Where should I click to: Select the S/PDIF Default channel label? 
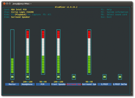click(120, 84)
